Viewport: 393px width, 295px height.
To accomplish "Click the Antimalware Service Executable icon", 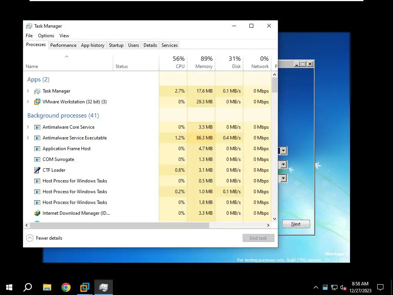I will tap(37, 138).
